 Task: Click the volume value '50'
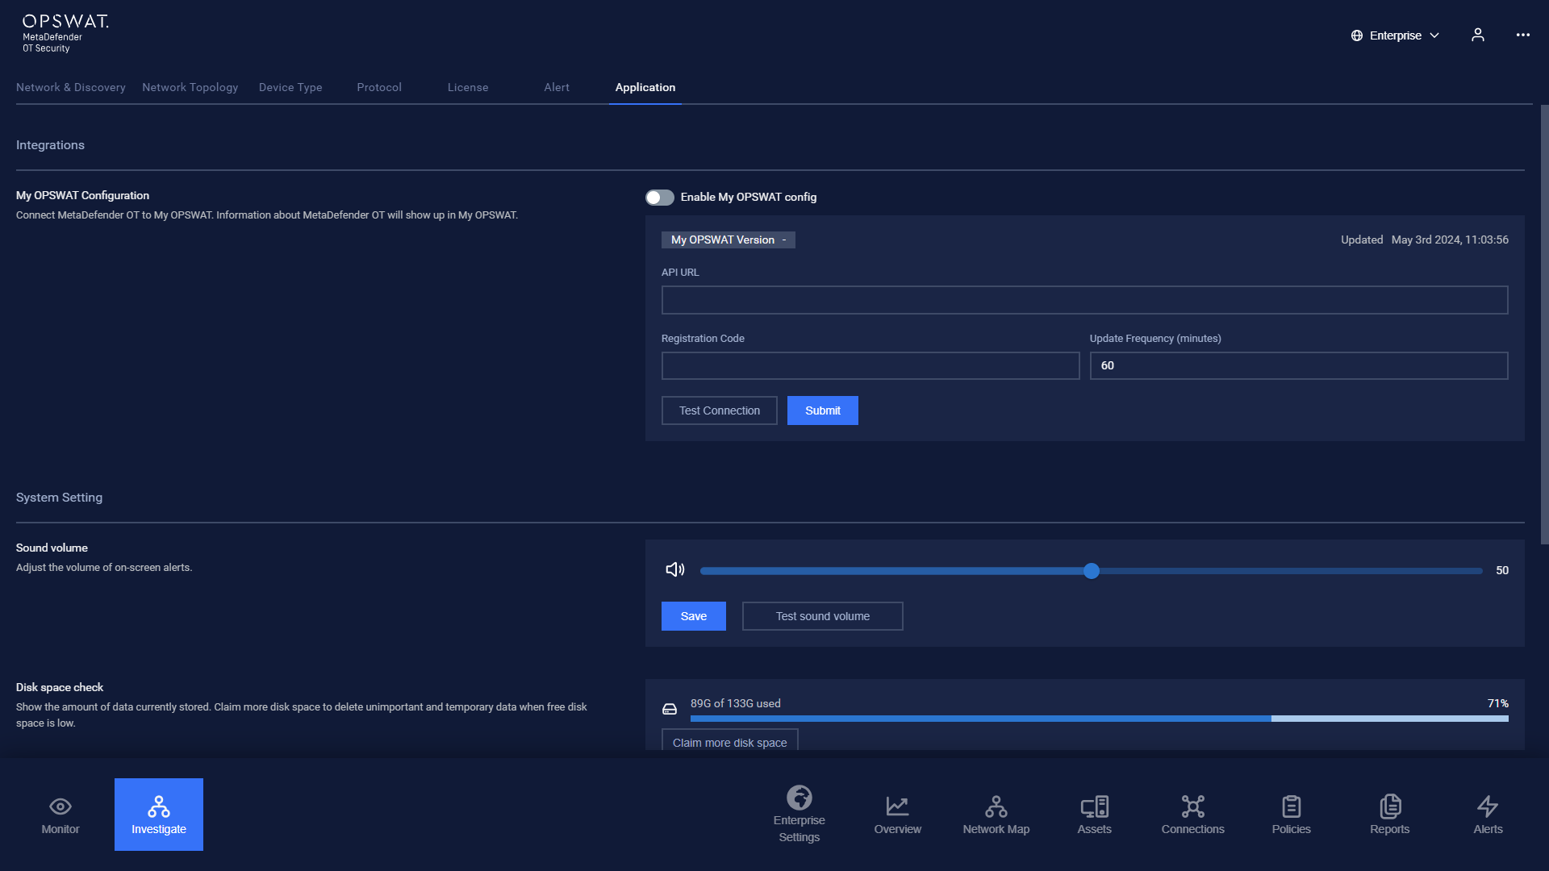pyautogui.click(x=1502, y=570)
